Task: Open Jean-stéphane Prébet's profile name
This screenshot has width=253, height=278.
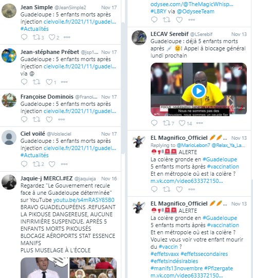Action: pyautogui.click(x=50, y=52)
